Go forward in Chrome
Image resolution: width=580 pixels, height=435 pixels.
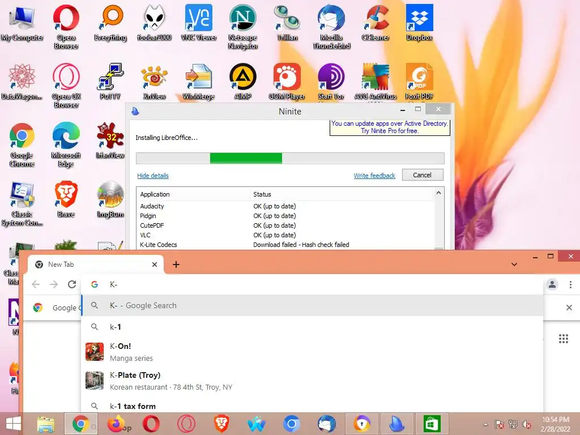[54, 284]
